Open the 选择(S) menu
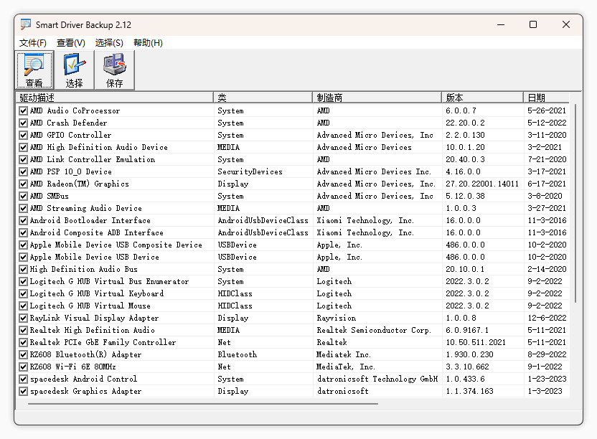The width and height of the screenshot is (597, 439). (109, 43)
